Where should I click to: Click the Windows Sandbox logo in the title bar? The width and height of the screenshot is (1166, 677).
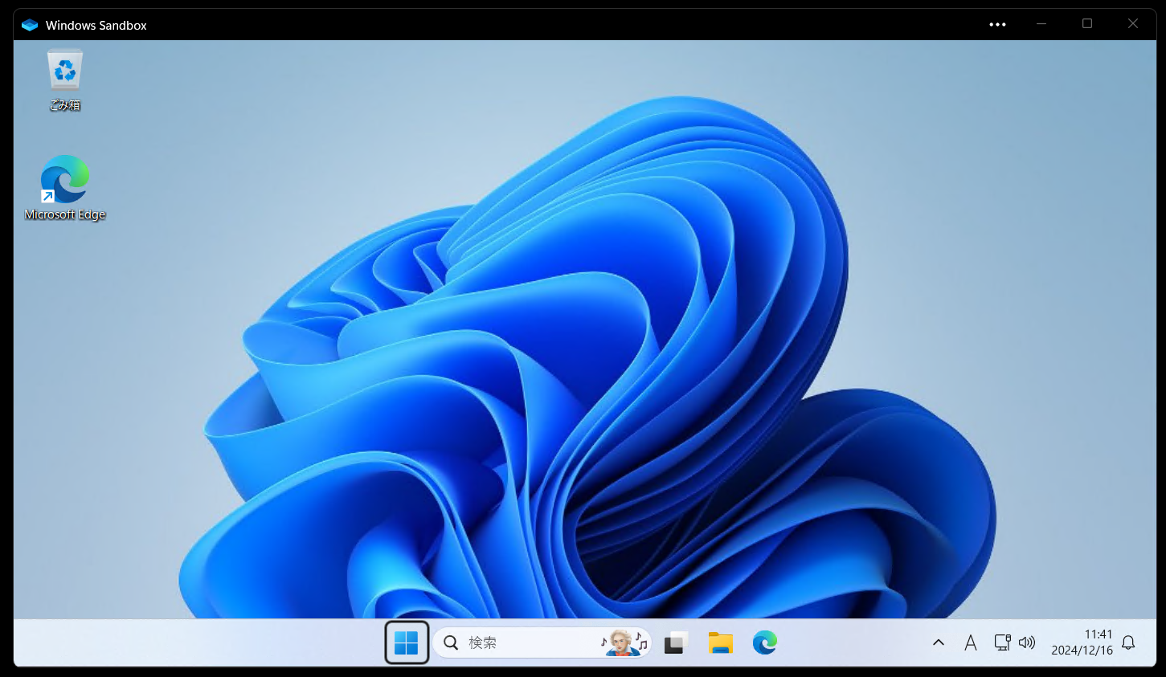pos(29,25)
